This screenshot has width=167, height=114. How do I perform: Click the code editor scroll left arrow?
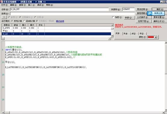3,112
